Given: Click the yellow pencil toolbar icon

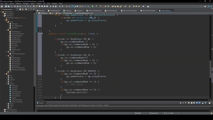Looking at the screenshot, I should (x=121, y=6).
